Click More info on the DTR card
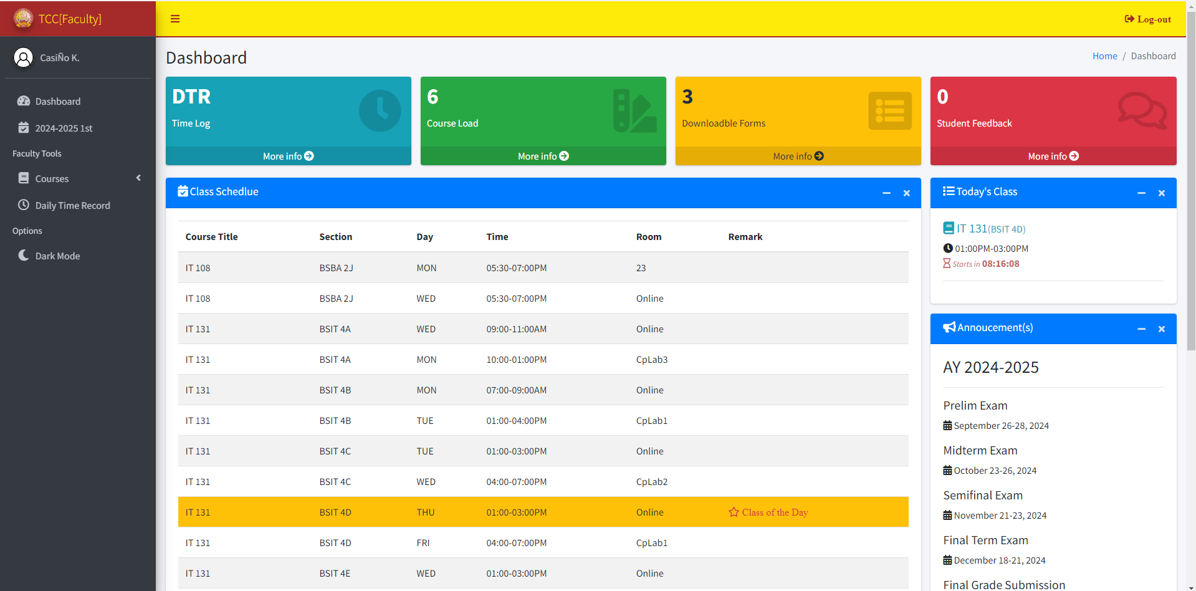The image size is (1196, 591). coord(288,156)
